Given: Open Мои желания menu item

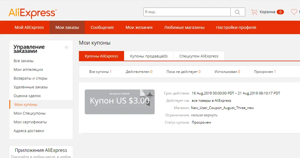Looking at the screenshot, I should (x=139, y=27).
